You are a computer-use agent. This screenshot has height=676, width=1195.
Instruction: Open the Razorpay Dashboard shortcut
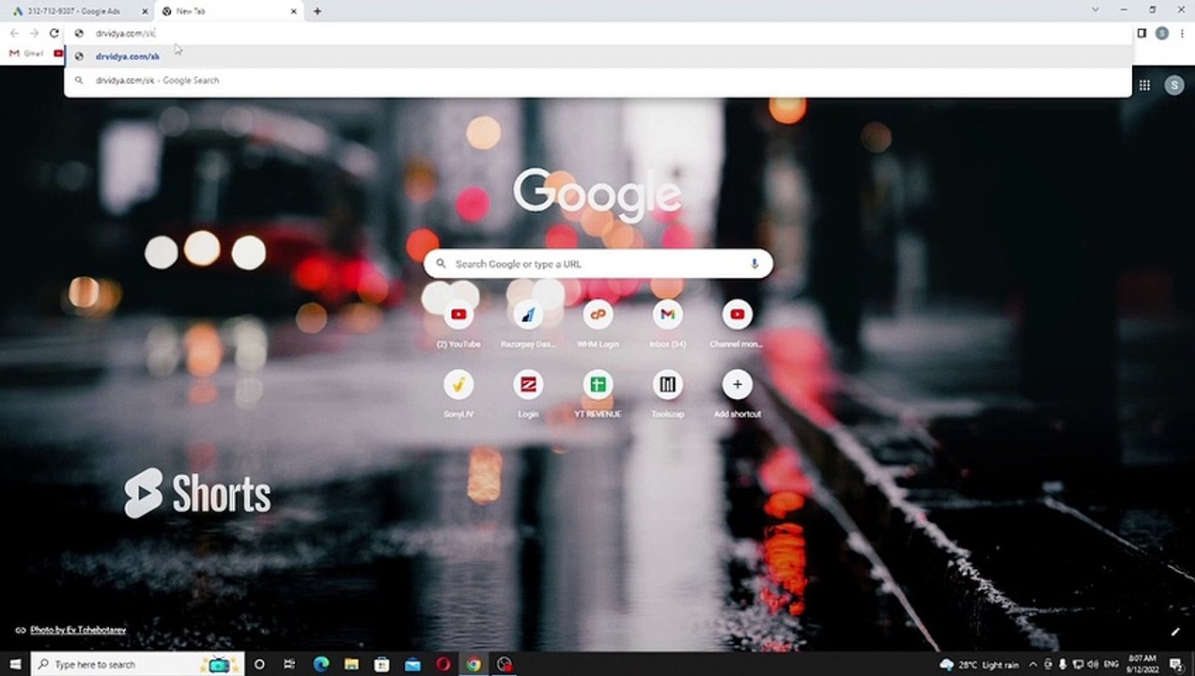tap(528, 325)
